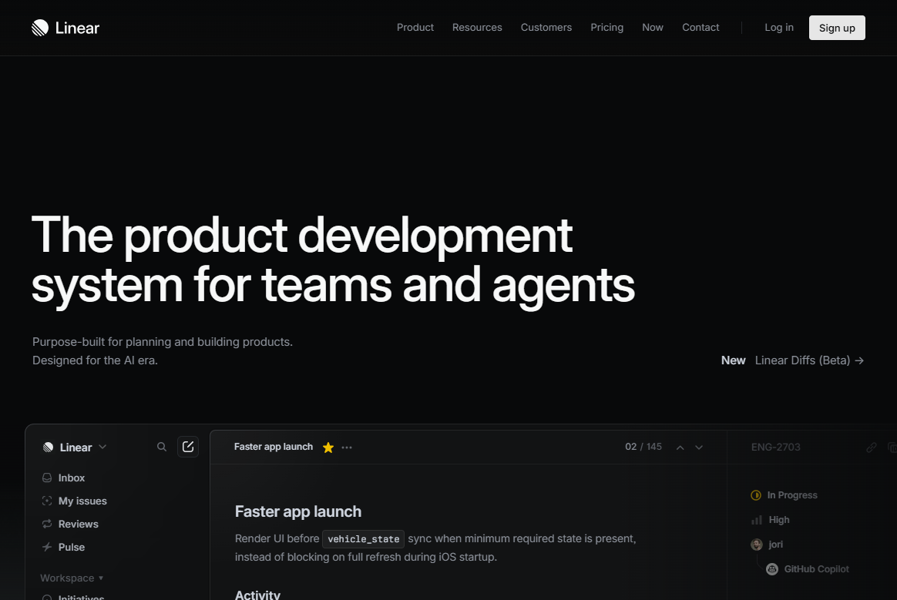Screen dimensions: 897x600
Task: Open My issues in the sidebar
Action: (x=82, y=501)
